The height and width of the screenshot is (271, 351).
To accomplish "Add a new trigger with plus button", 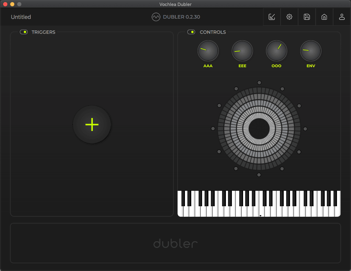I will [92, 124].
